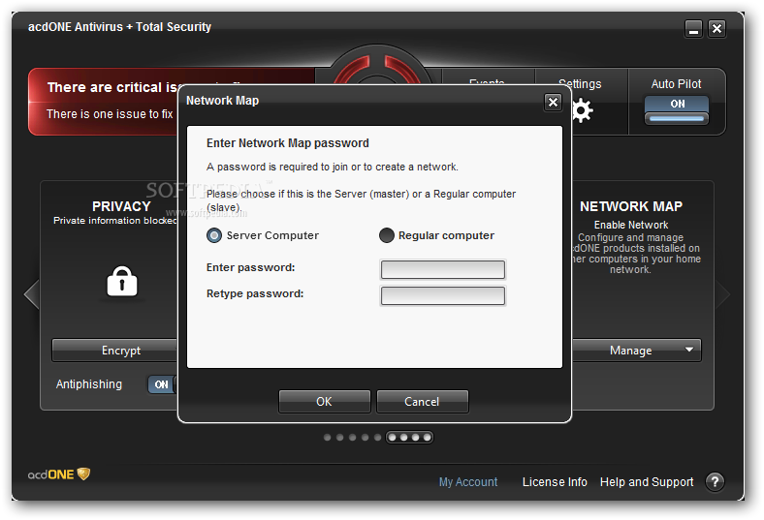This screenshot has width=764, height=520.
Task: Click the PRIVACY panel title
Action: tap(121, 206)
